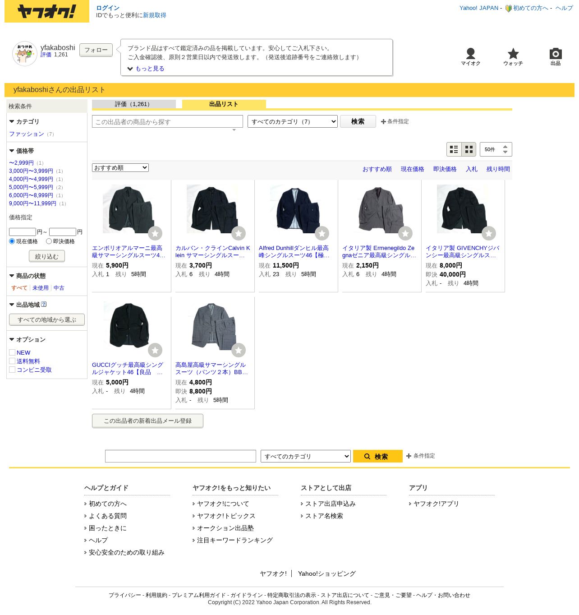
Task: Open the 評価（1,261） tab
Action: (134, 104)
